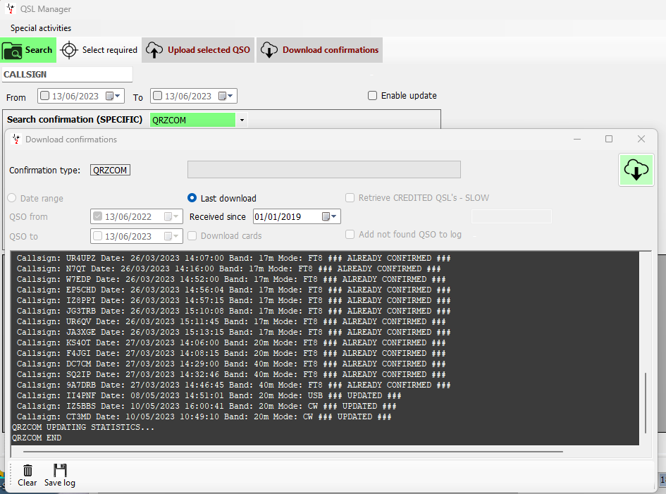Tick Retrieve CREDITED QSL's - SLOW checkbox
Image resolution: width=666 pixels, height=494 pixels.
(350, 197)
